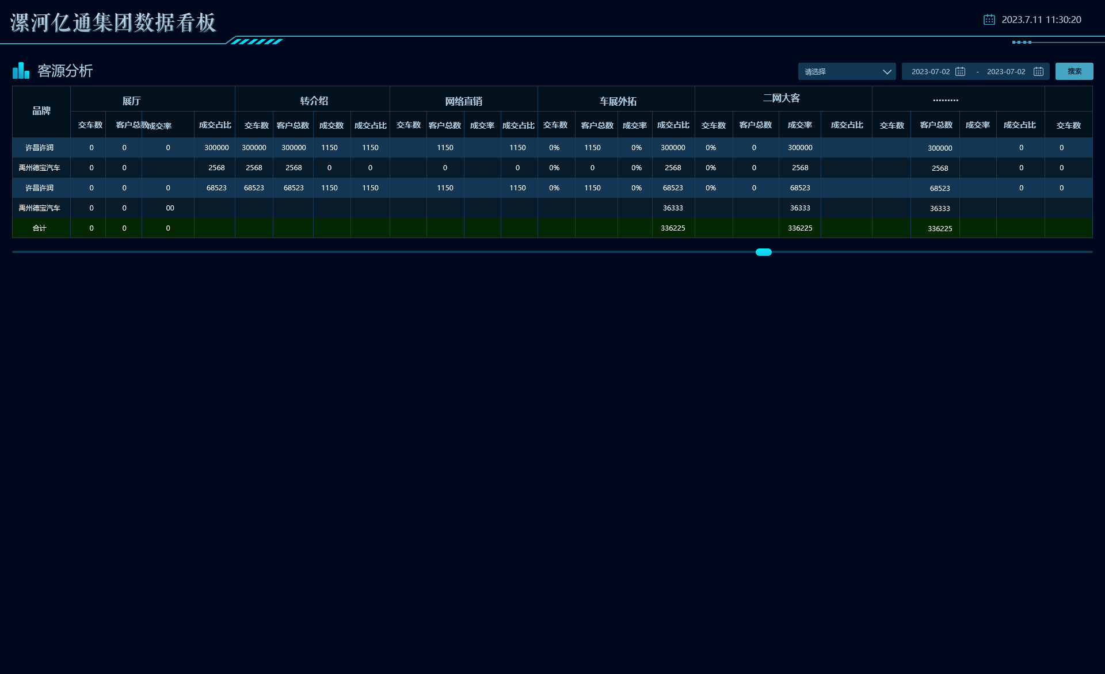
Task: Click 客户总数 sub-header under 二网大客
Action: [x=756, y=125]
